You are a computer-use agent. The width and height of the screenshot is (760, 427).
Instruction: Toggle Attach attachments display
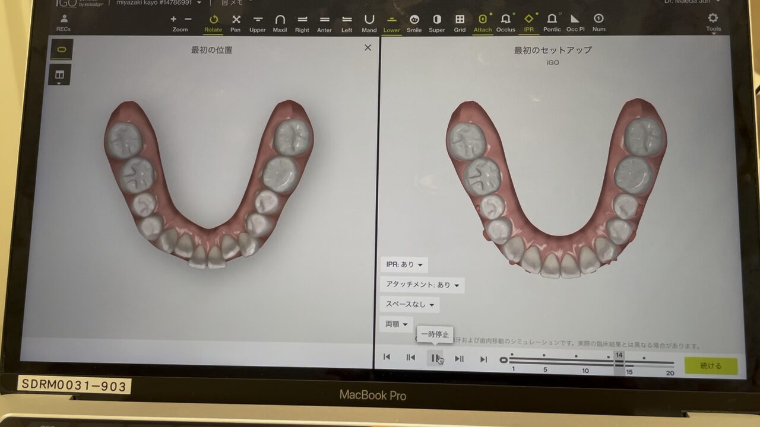483,24
